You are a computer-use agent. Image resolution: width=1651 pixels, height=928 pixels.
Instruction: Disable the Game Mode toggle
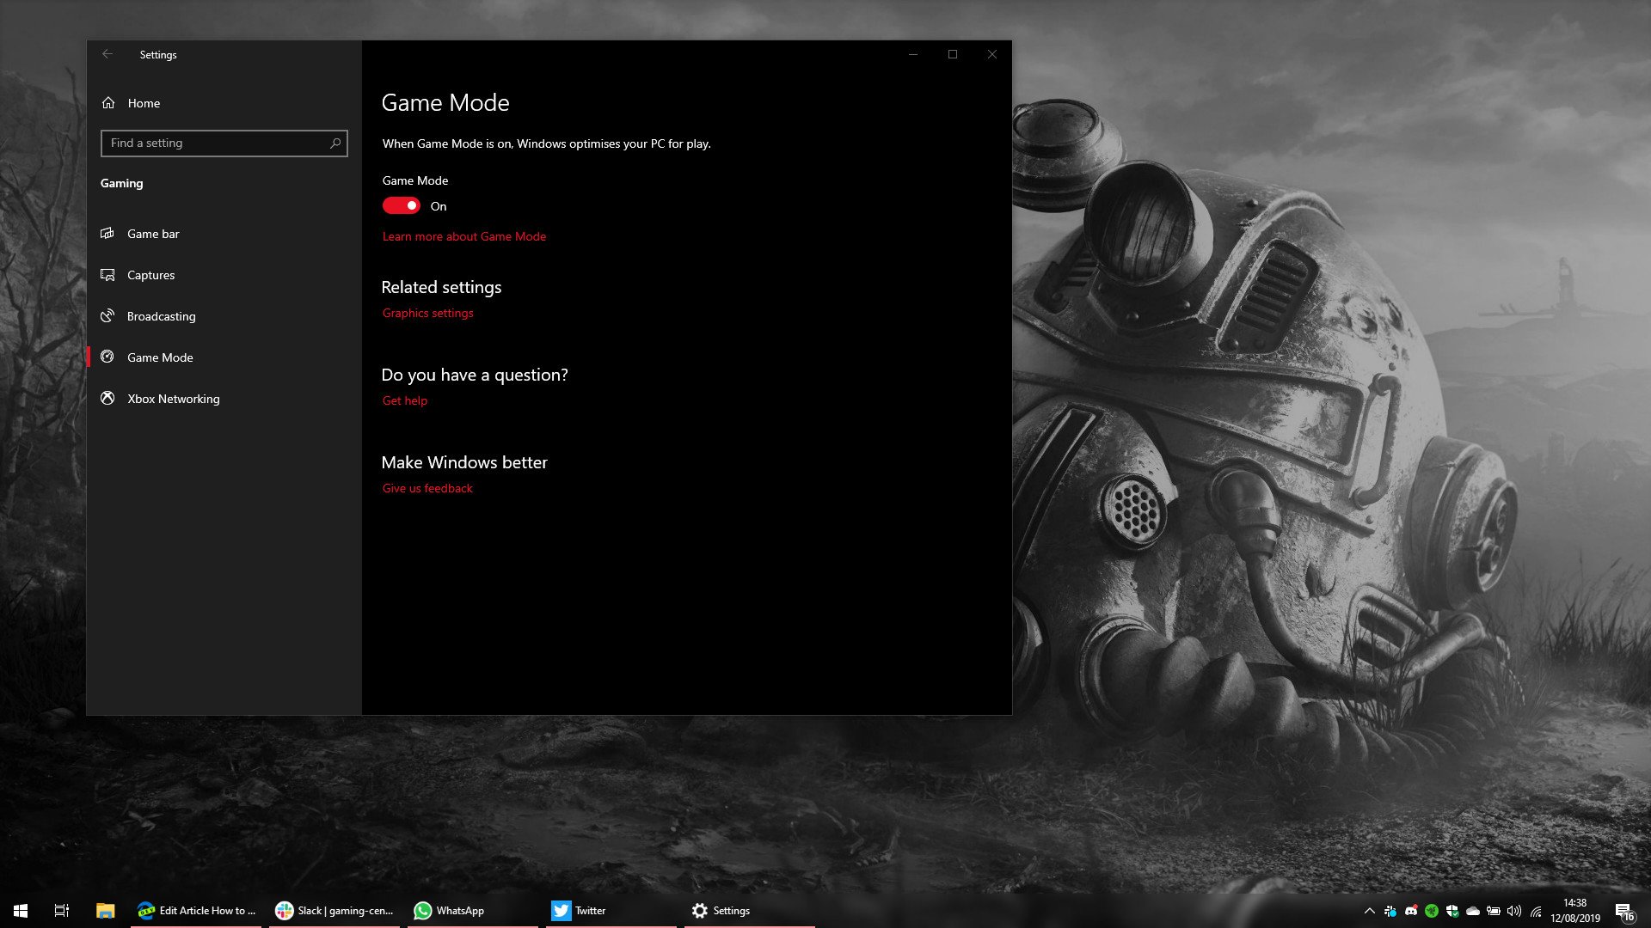click(402, 205)
